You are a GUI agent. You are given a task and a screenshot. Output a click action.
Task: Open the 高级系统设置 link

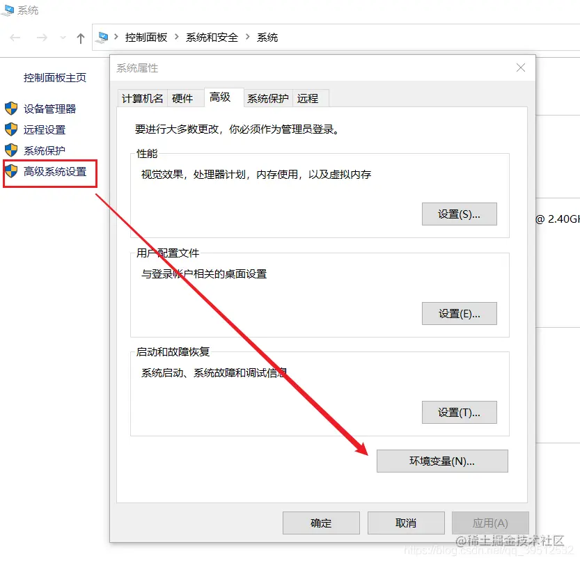[55, 171]
